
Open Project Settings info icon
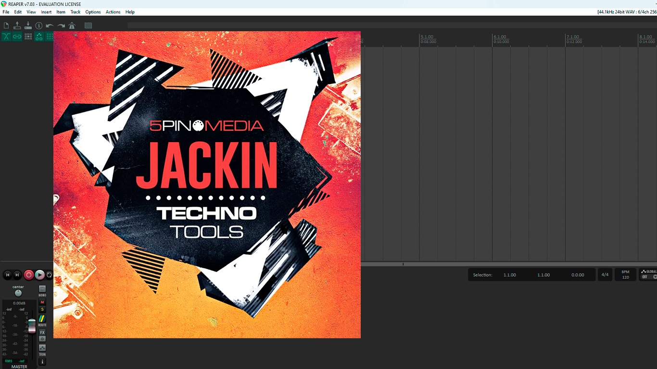[39, 25]
